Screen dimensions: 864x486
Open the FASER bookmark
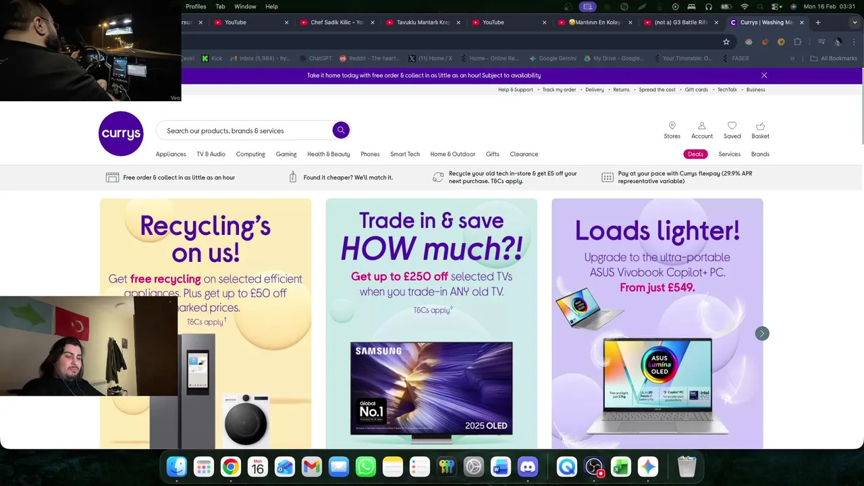pos(736,59)
